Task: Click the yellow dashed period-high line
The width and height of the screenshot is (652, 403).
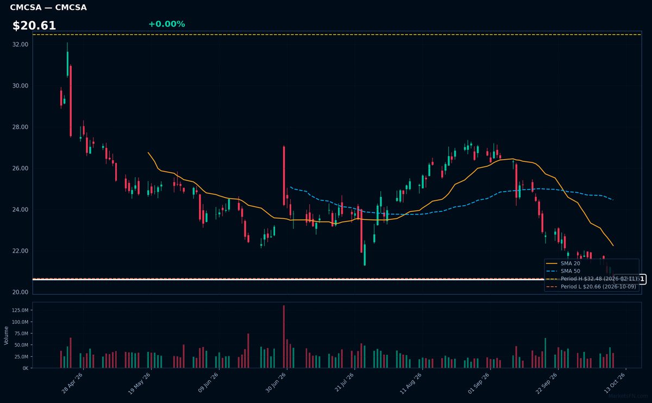Action: point(337,35)
